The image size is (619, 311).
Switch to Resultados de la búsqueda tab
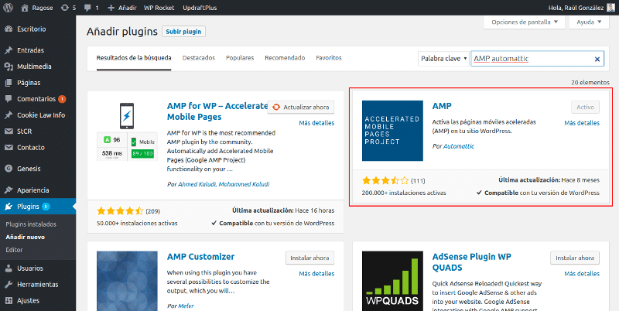(x=134, y=58)
